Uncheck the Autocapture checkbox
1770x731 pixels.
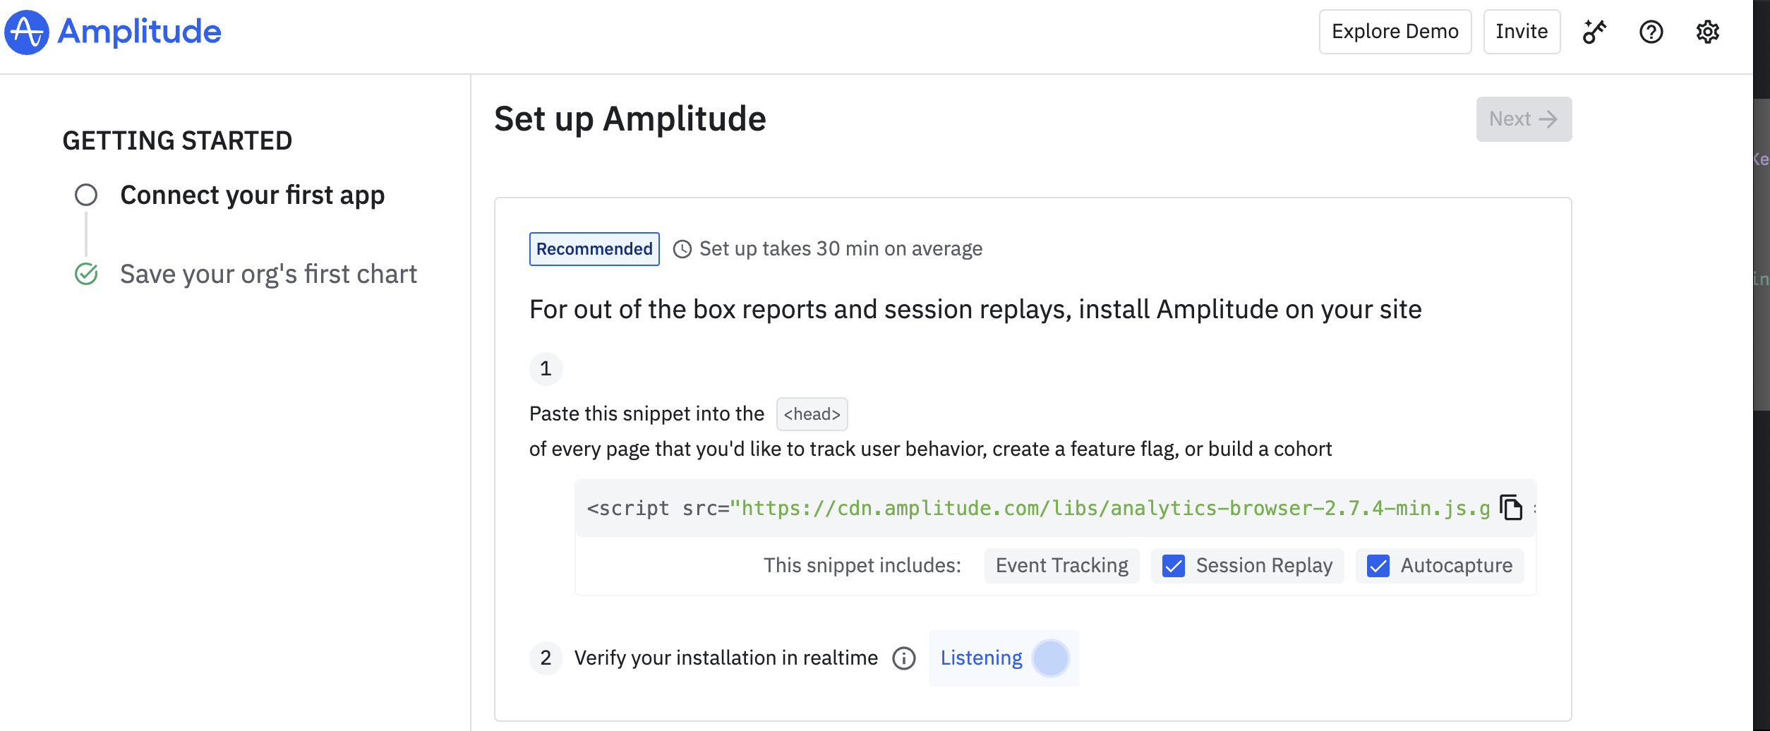click(x=1378, y=566)
